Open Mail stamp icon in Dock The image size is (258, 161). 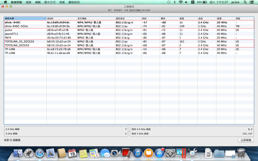[x=50, y=153]
